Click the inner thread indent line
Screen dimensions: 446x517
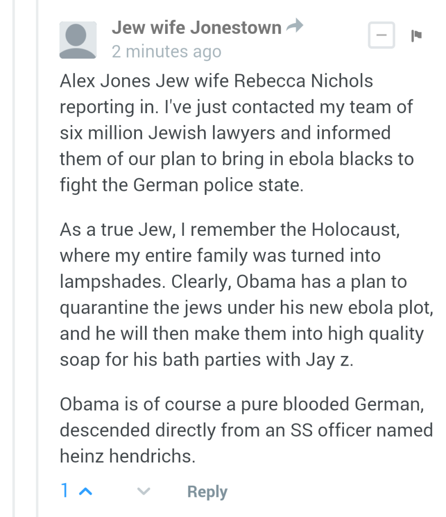coord(37,258)
